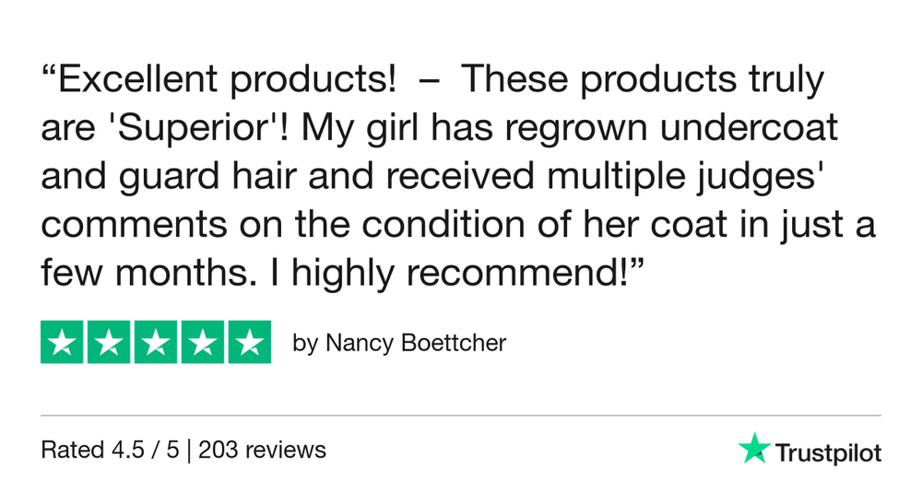Screen dimensions: 922x482
Task: Click the second green rating star
Action: pos(110,343)
